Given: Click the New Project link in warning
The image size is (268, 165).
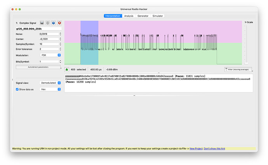Looking at the screenshot, I should click(196, 148).
